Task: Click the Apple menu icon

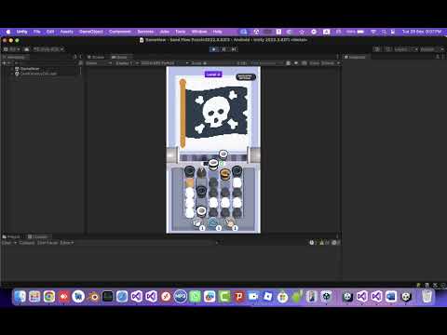Action: tap(8, 32)
